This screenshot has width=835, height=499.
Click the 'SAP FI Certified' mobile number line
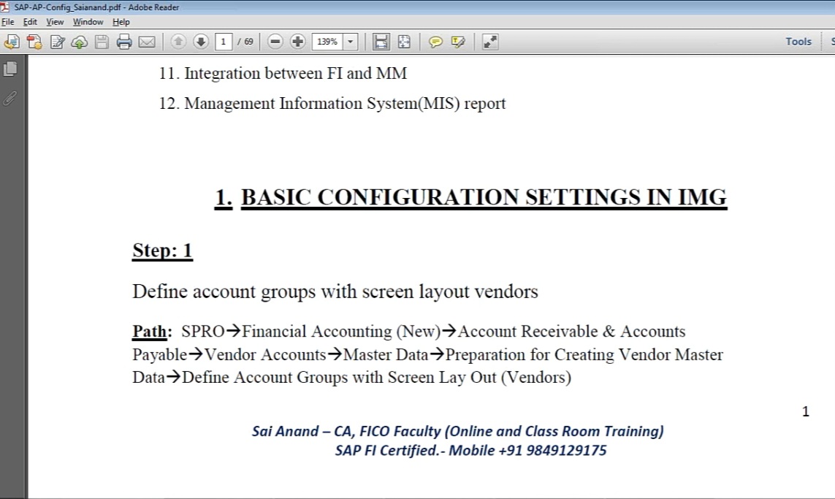click(470, 451)
